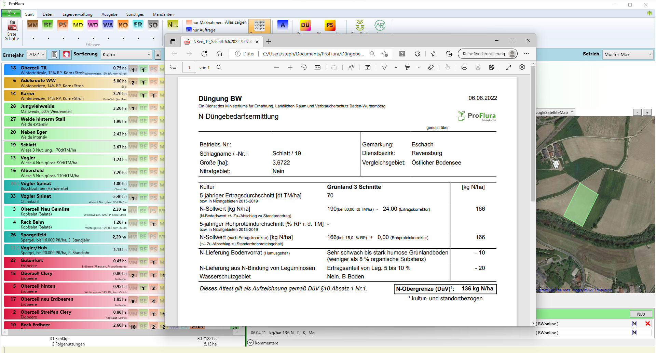Click the green NEU button
The image size is (656, 353).
641,314
